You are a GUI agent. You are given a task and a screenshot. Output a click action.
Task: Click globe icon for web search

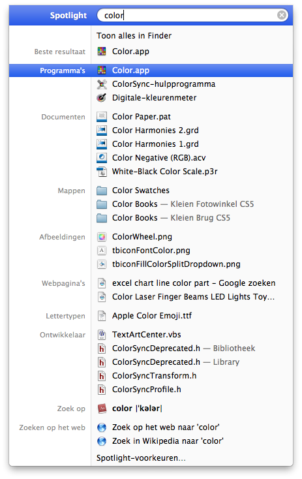click(102, 427)
